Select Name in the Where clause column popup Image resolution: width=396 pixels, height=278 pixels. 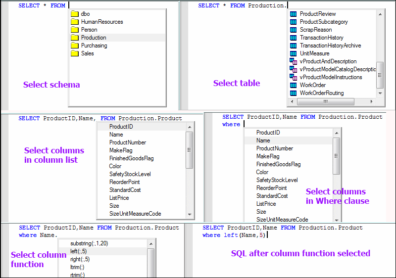point(263,140)
